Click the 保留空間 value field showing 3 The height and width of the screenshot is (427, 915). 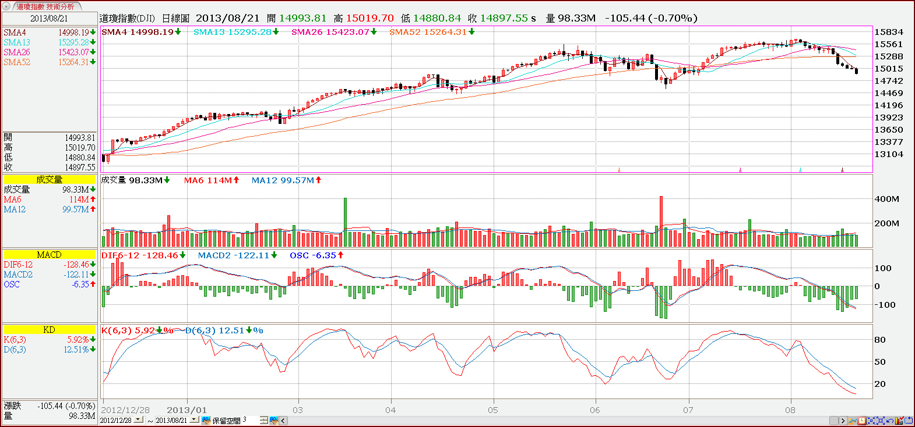(x=251, y=420)
